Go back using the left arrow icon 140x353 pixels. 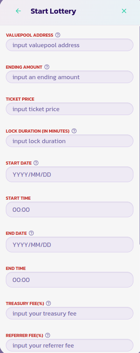pos(18,11)
